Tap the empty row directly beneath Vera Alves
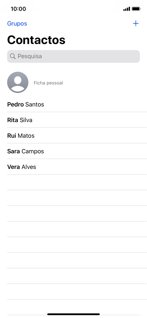 click(x=77, y=182)
